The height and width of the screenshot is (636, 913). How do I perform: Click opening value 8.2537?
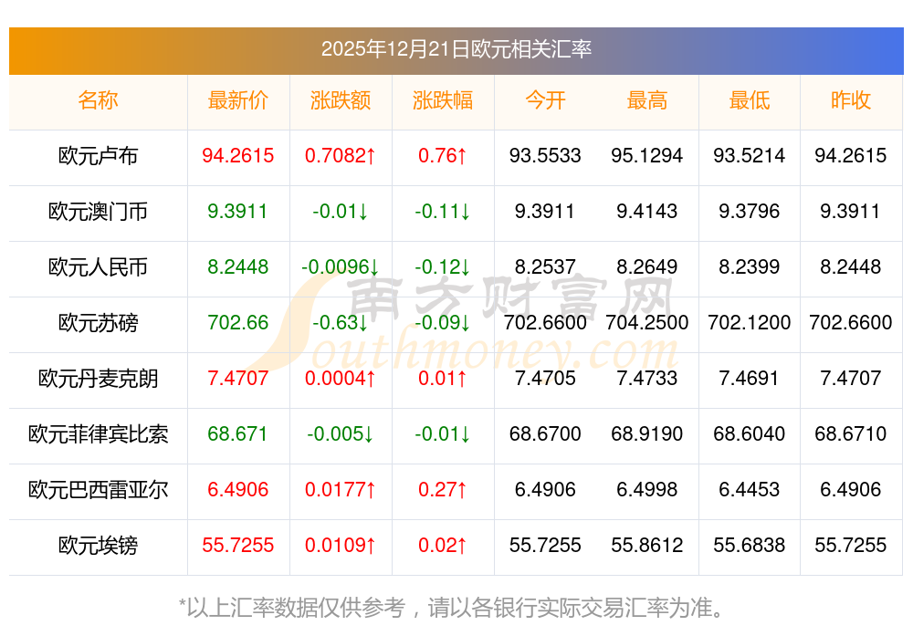[545, 267]
